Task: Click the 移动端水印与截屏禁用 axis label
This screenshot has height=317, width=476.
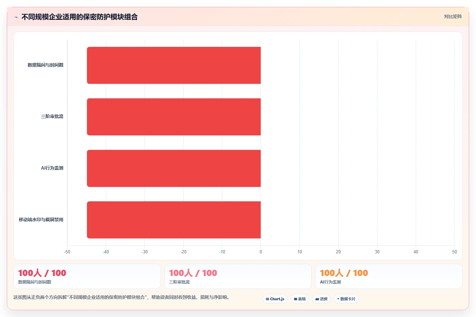Action: pyautogui.click(x=41, y=220)
